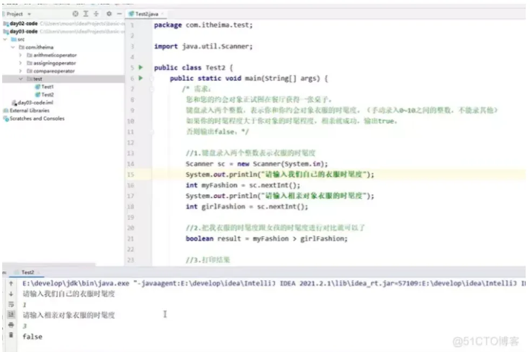
Task: Click 'import java.util.Scanner;' on line 3
Action: [x=203, y=46]
